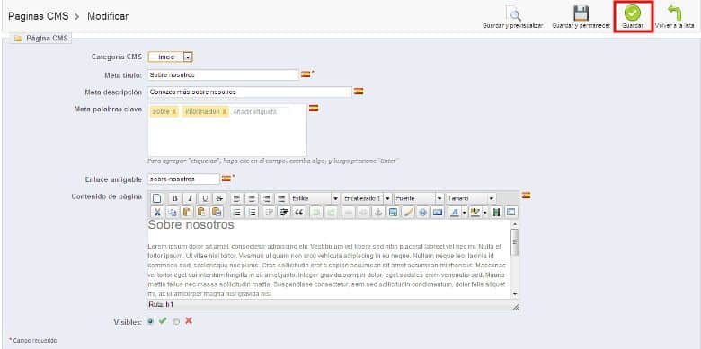Select the Visibles yes radio button
701x349 pixels.
(151, 321)
